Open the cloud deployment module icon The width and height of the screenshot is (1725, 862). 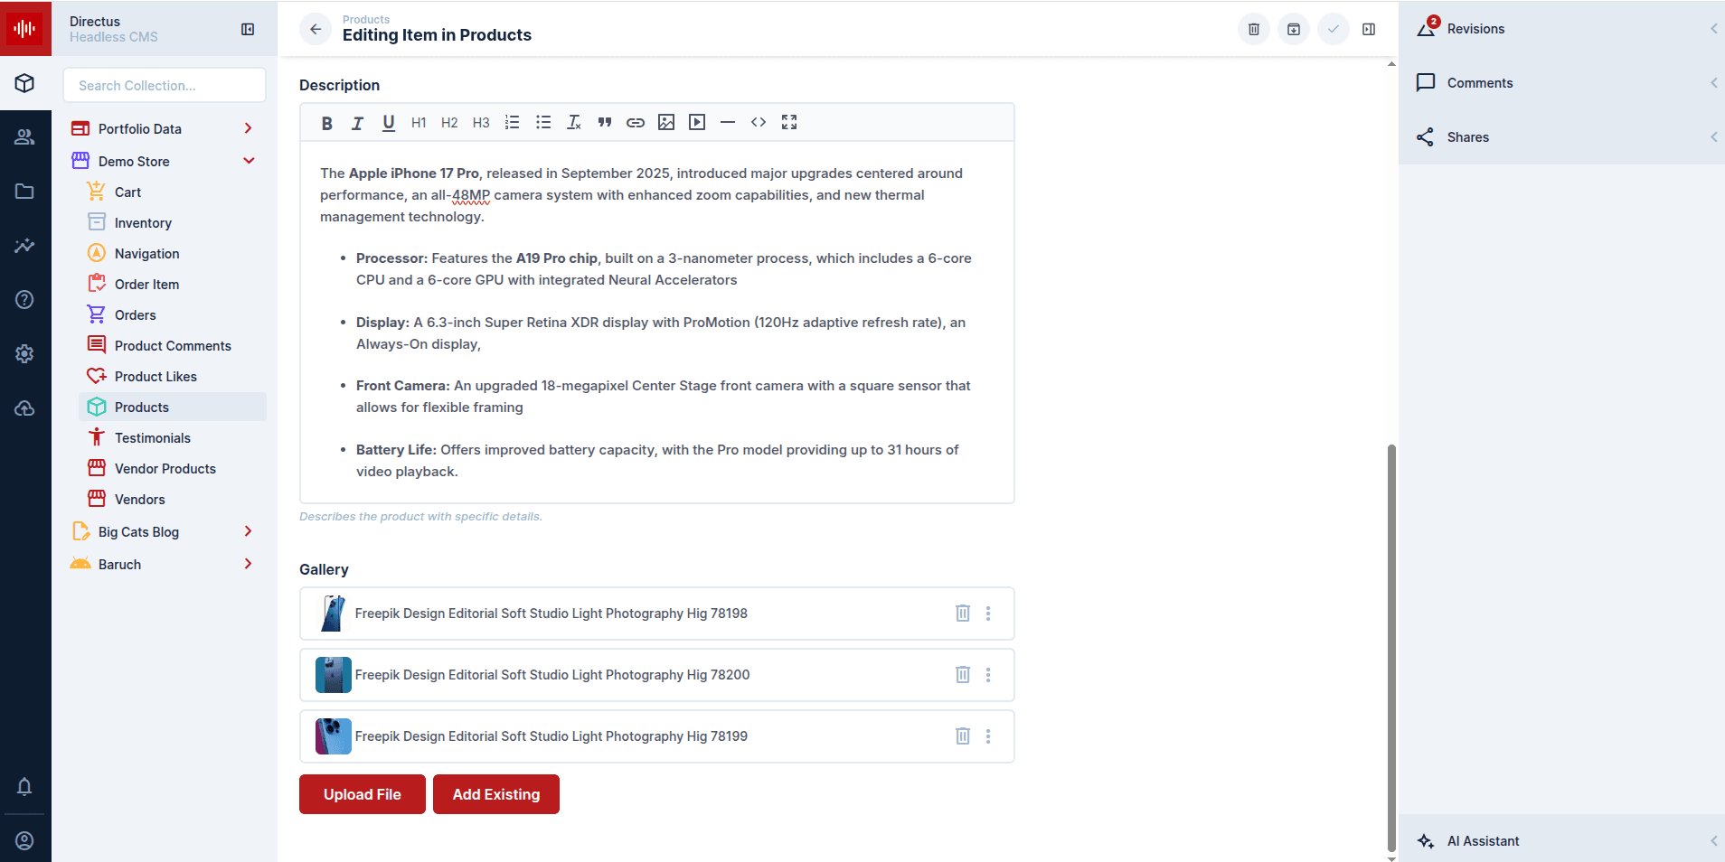(x=25, y=408)
